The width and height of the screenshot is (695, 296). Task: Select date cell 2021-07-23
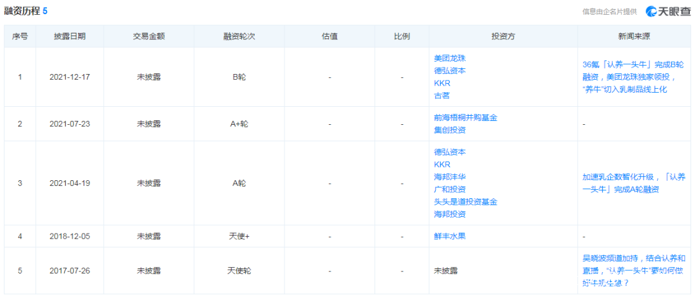(x=69, y=124)
